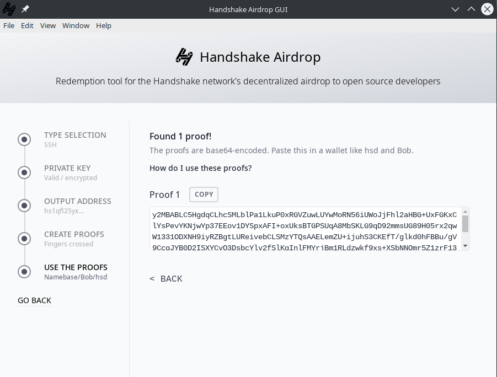
Task: Select the Use The Proofs step circle
Action: (24, 272)
